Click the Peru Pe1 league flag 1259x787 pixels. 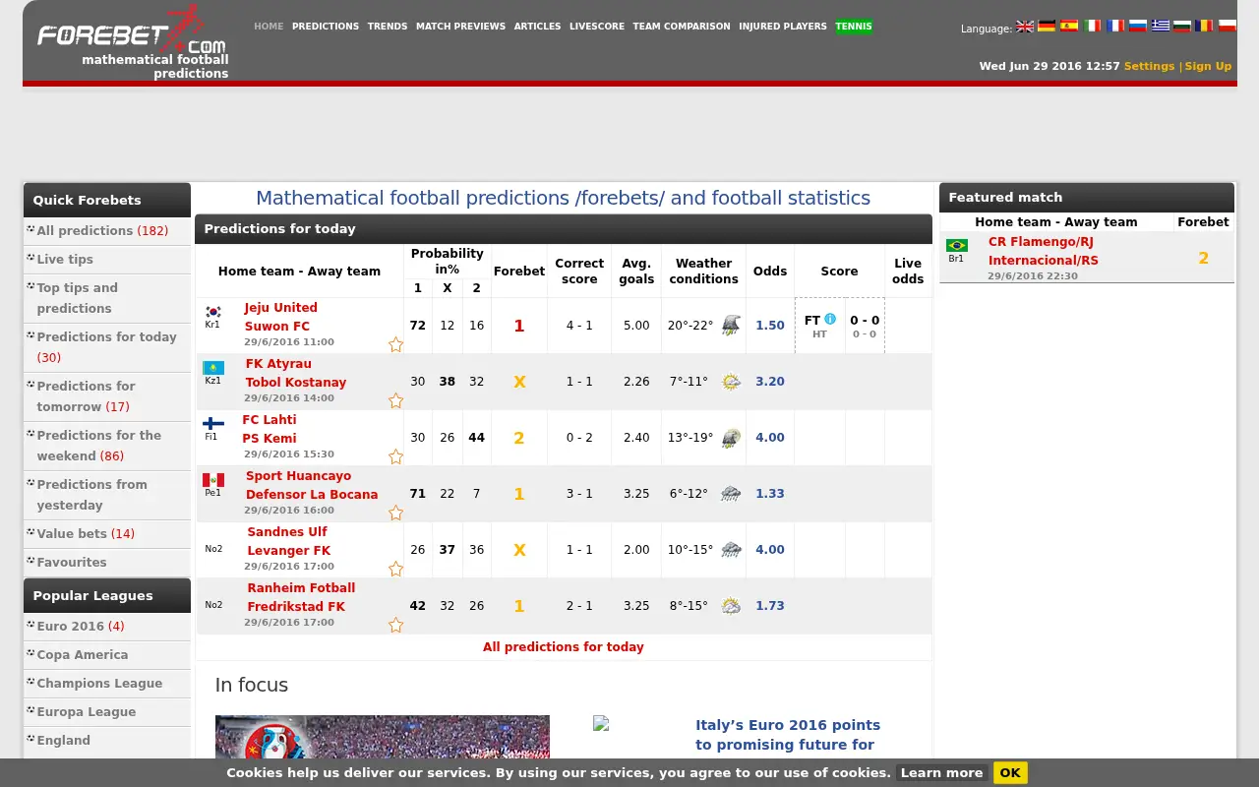pos(213,480)
